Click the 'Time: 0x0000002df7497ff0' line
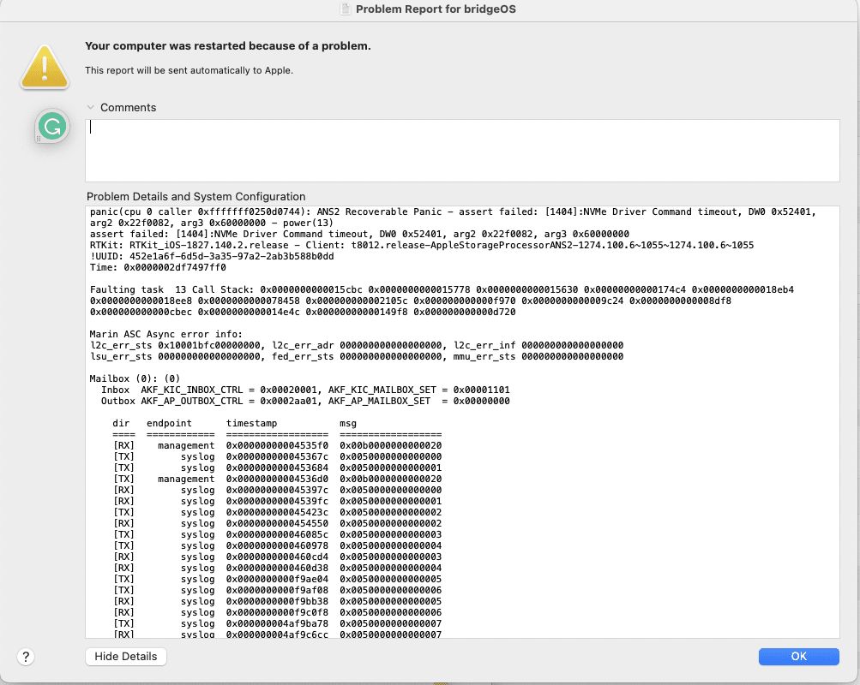Screen dimensions: 860x685 (x=158, y=267)
